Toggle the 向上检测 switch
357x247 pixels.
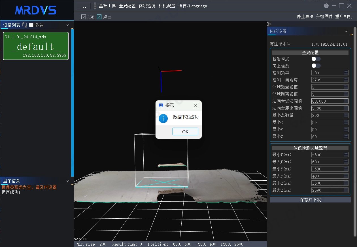coord(316,66)
